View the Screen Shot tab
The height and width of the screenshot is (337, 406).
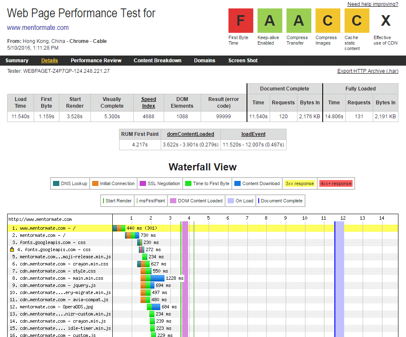[243, 61]
